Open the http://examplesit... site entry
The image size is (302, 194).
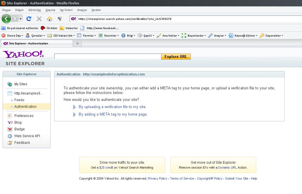(29, 93)
